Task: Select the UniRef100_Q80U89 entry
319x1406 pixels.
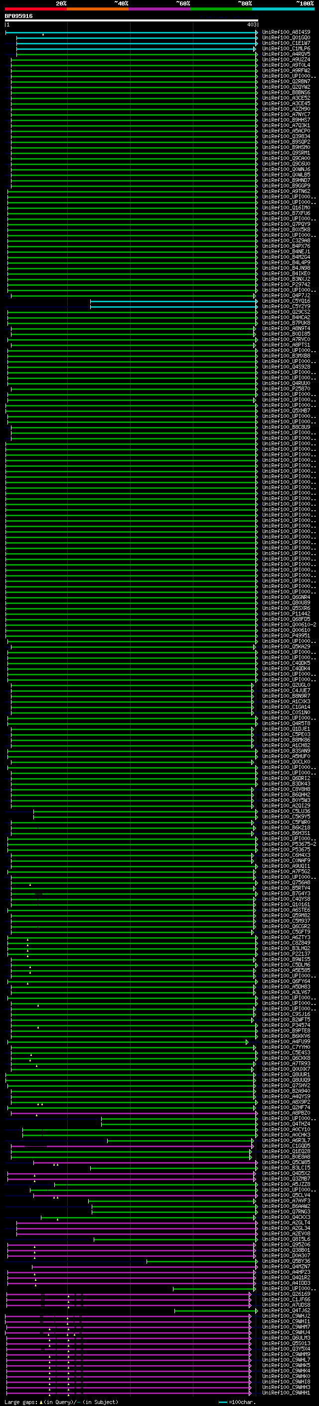Action: point(286,603)
